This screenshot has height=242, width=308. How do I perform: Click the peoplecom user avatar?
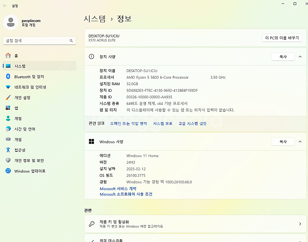[11, 22]
